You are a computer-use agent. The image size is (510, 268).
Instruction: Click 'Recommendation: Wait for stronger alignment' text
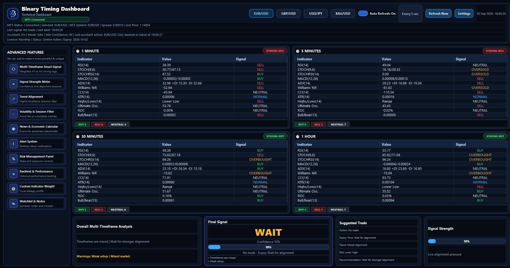coord(367,260)
